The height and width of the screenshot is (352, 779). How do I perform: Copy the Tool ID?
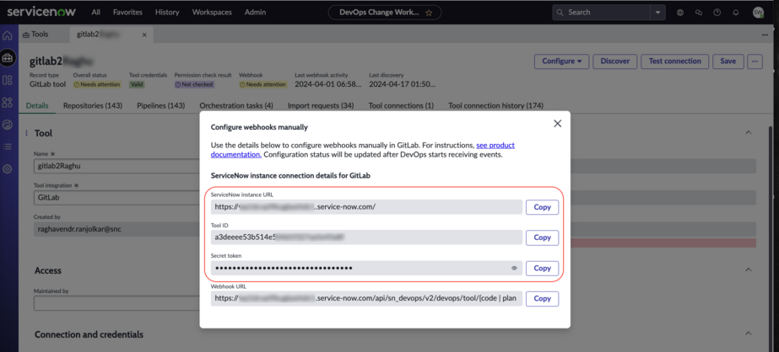(542, 237)
